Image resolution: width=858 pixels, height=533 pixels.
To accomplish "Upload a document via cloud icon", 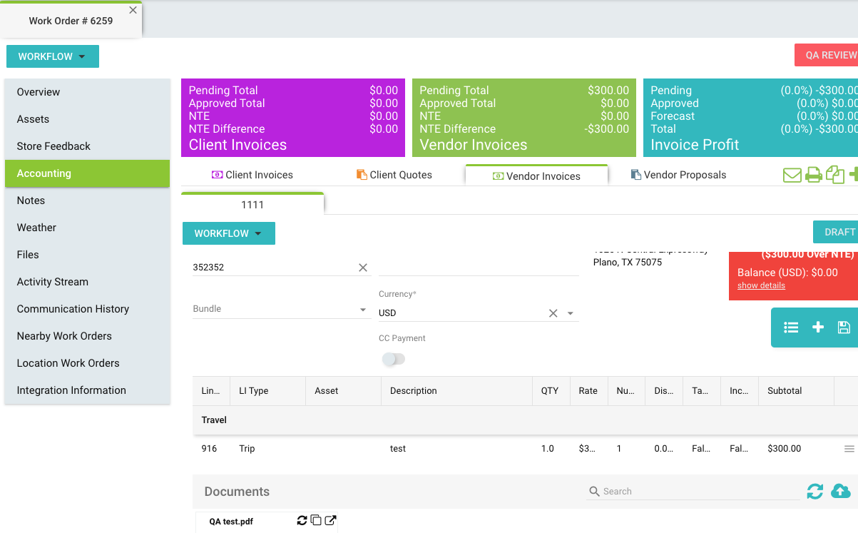I will pyautogui.click(x=841, y=491).
